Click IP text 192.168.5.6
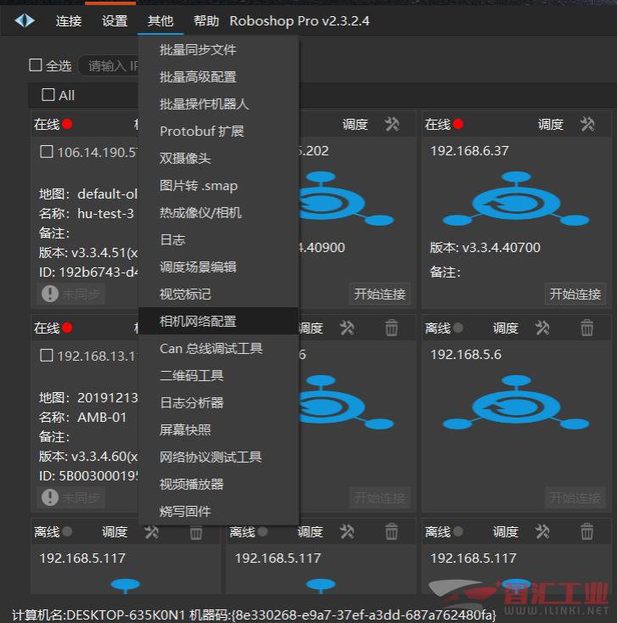The height and width of the screenshot is (623, 617). [466, 355]
